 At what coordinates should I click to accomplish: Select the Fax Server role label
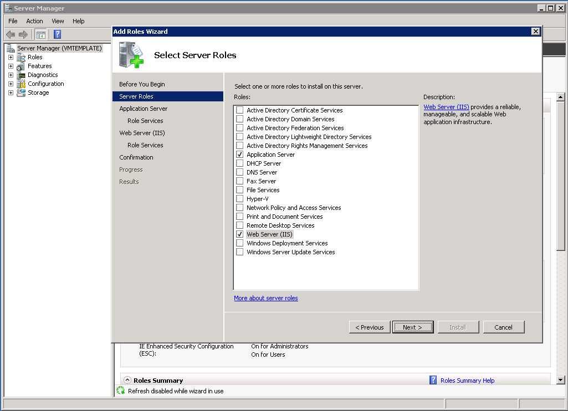pyautogui.click(x=261, y=181)
